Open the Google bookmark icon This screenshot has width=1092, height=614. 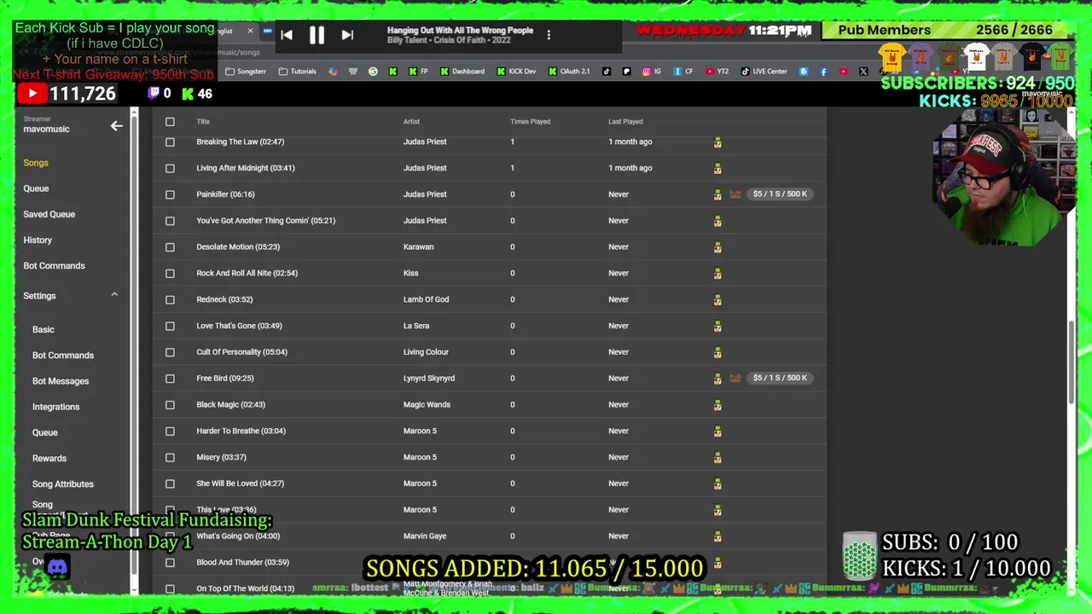(373, 72)
